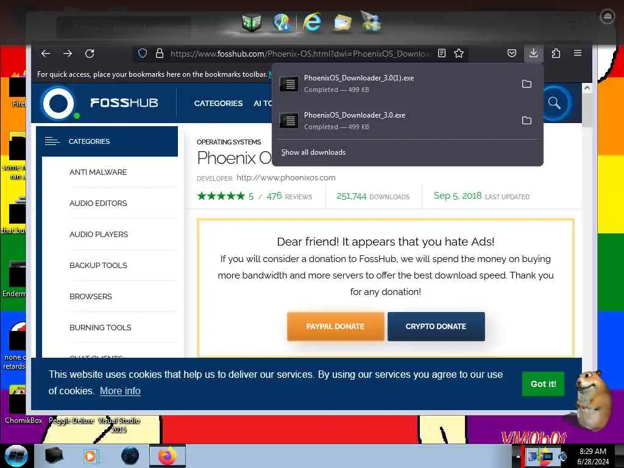Viewport: 624px width, 468px height.
Task: Open the OPERATING SYSTEMS breadcrumb
Action: 229,142
